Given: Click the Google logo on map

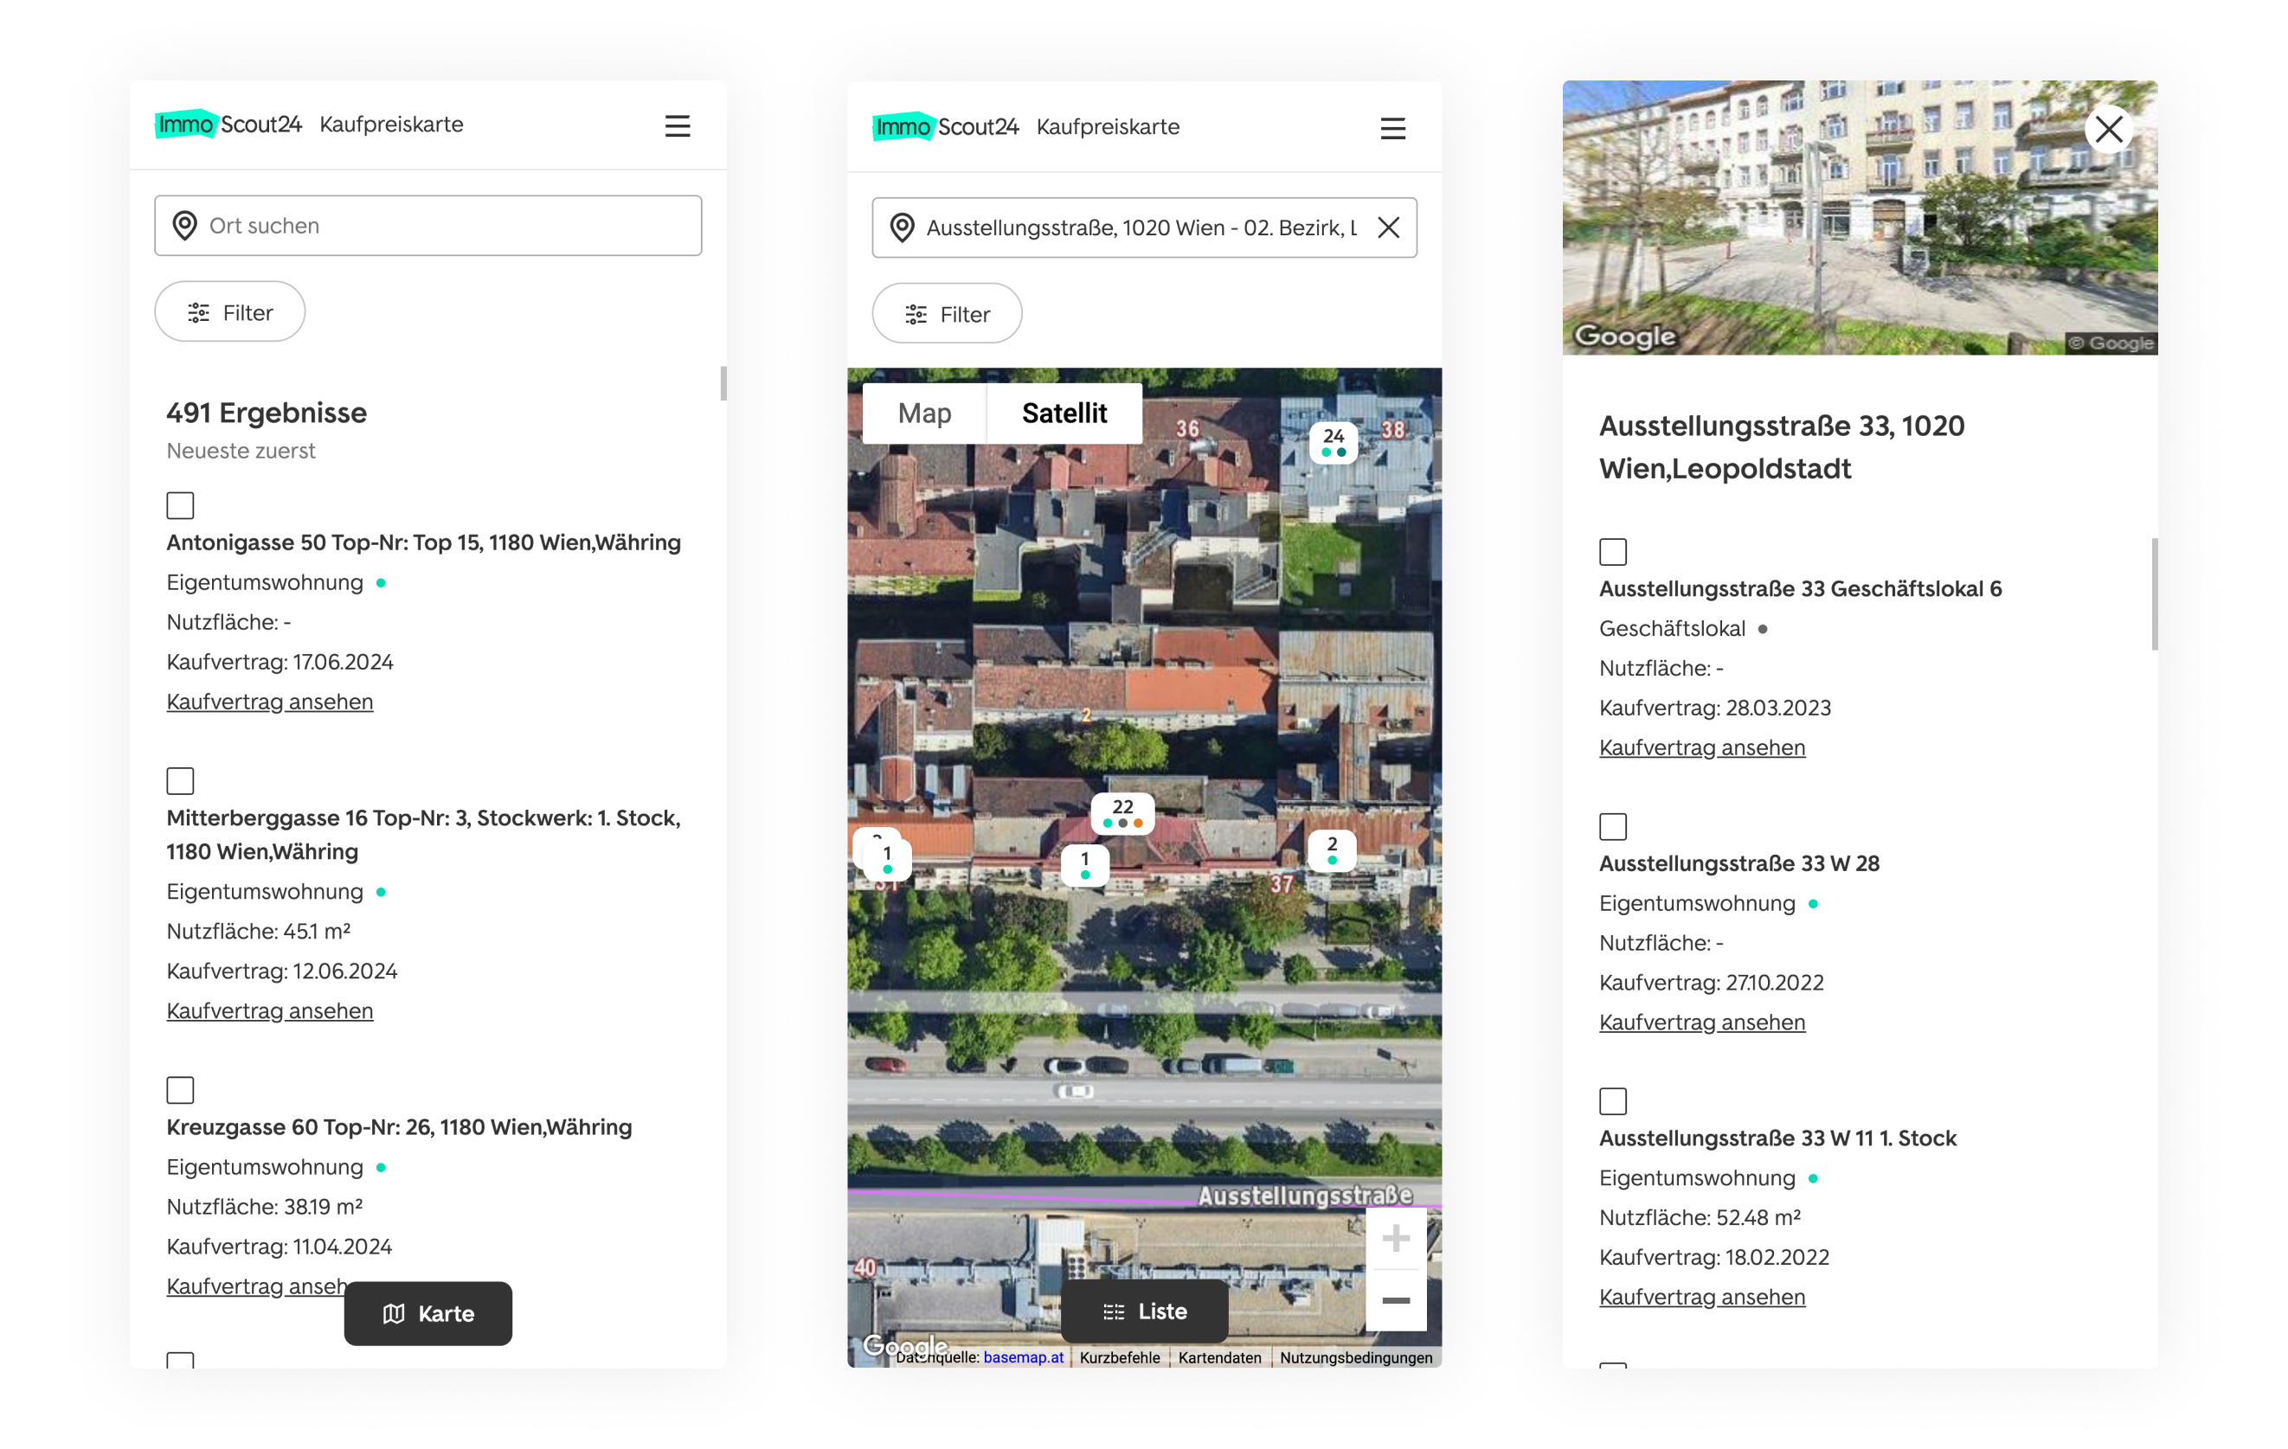Looking at the screenshot, I should pos(904,1345).
